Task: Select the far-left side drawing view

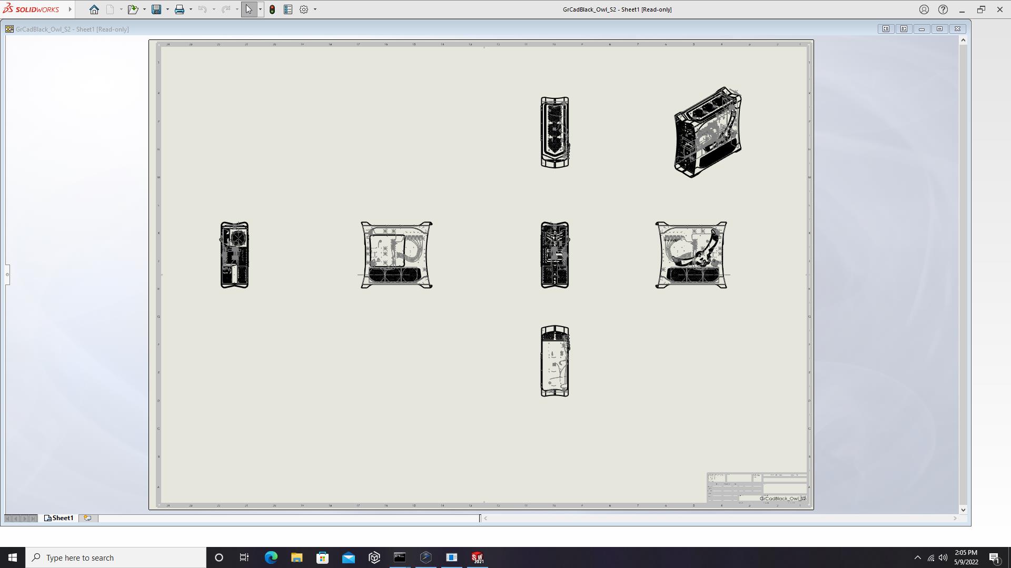Action: coord(234,255)
